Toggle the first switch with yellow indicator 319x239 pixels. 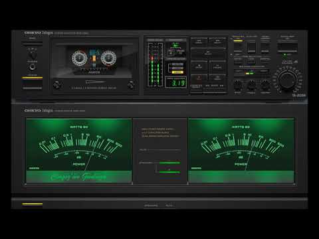238,47
